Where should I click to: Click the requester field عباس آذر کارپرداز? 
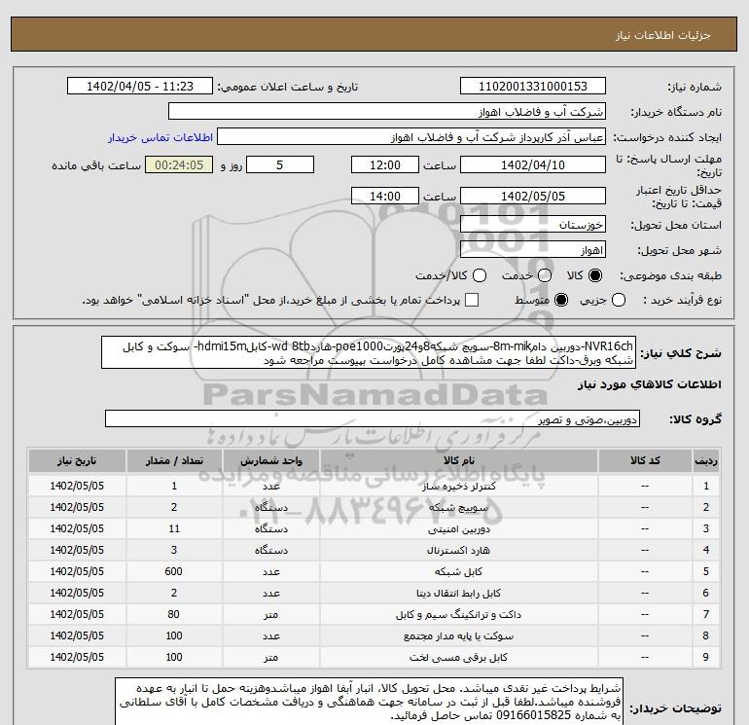(411, 137)
